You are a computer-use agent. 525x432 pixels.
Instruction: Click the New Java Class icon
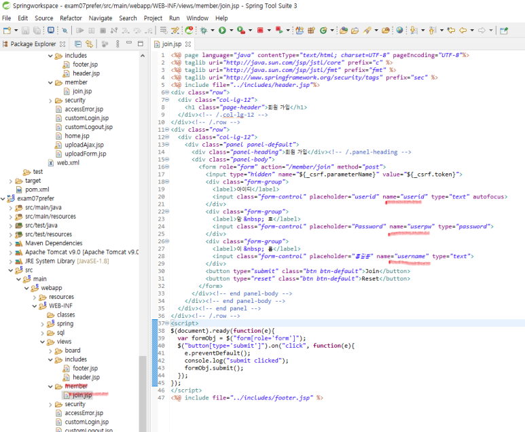(323, 31)
